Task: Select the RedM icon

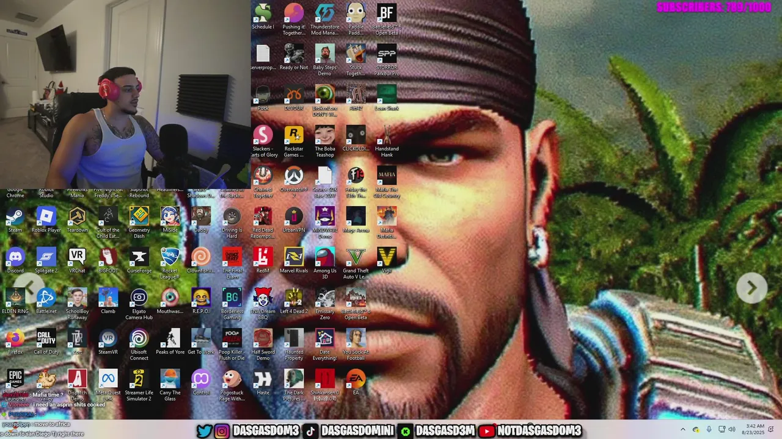Action: click(263, 261)
